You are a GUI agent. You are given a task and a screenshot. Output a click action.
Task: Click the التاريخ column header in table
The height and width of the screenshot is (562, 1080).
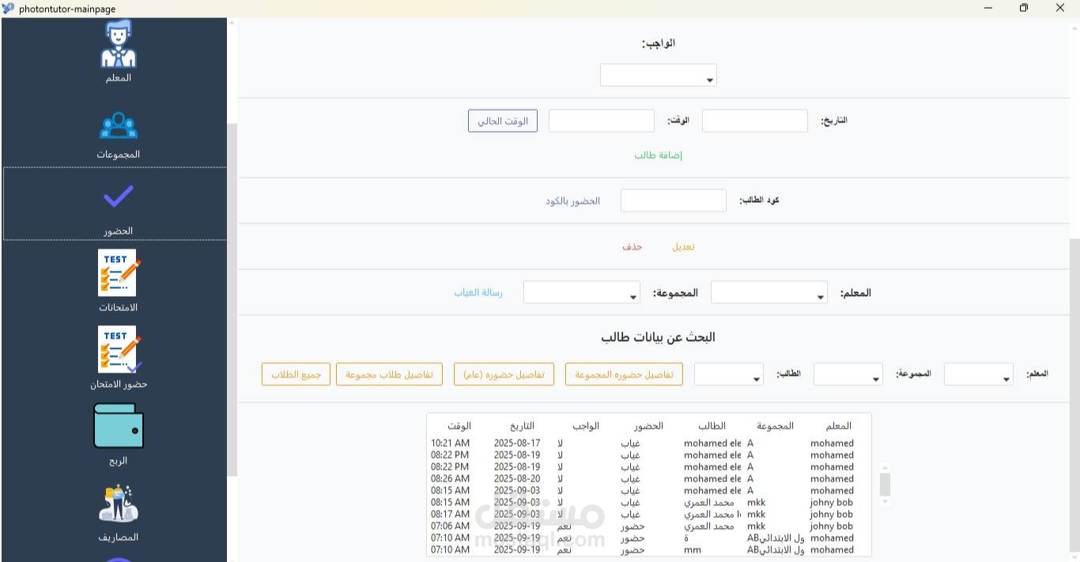point(522,425)
